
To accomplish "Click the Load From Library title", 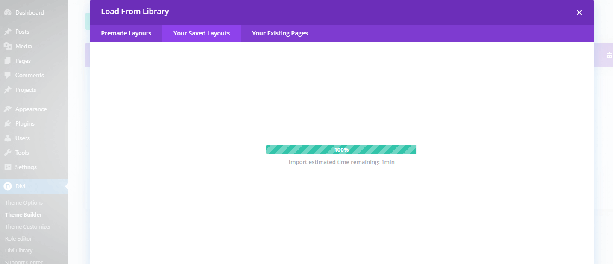I will 135,12.
